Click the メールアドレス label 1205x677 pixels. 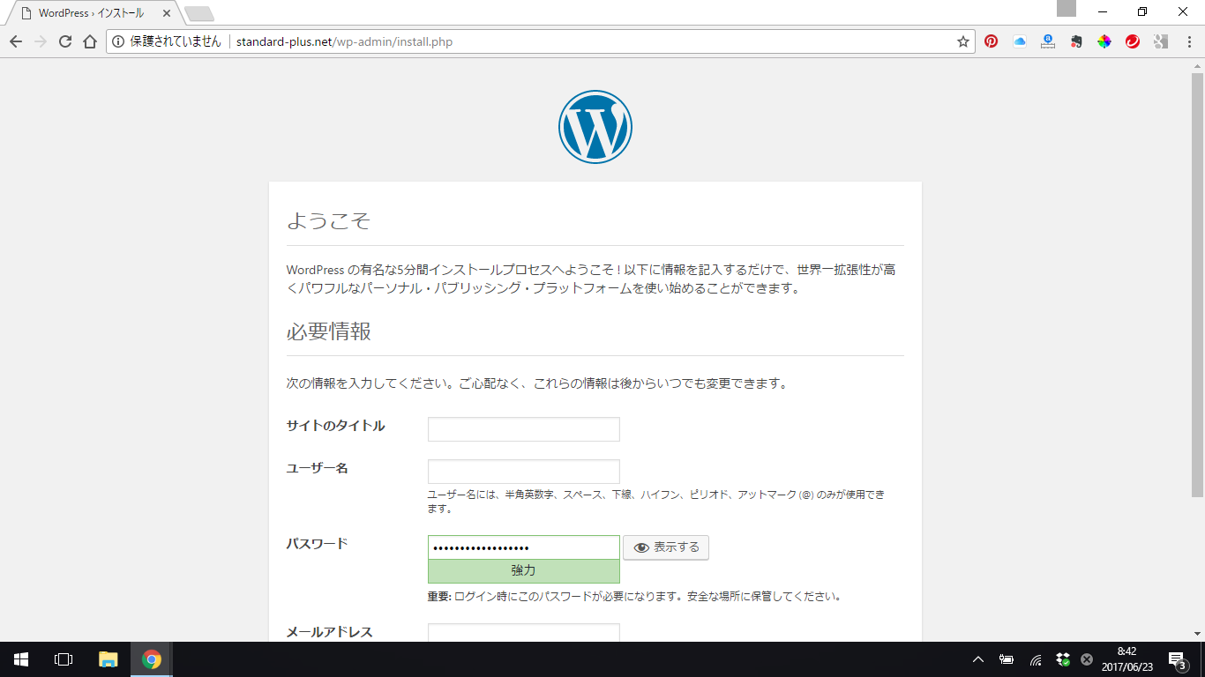[330, 632]
